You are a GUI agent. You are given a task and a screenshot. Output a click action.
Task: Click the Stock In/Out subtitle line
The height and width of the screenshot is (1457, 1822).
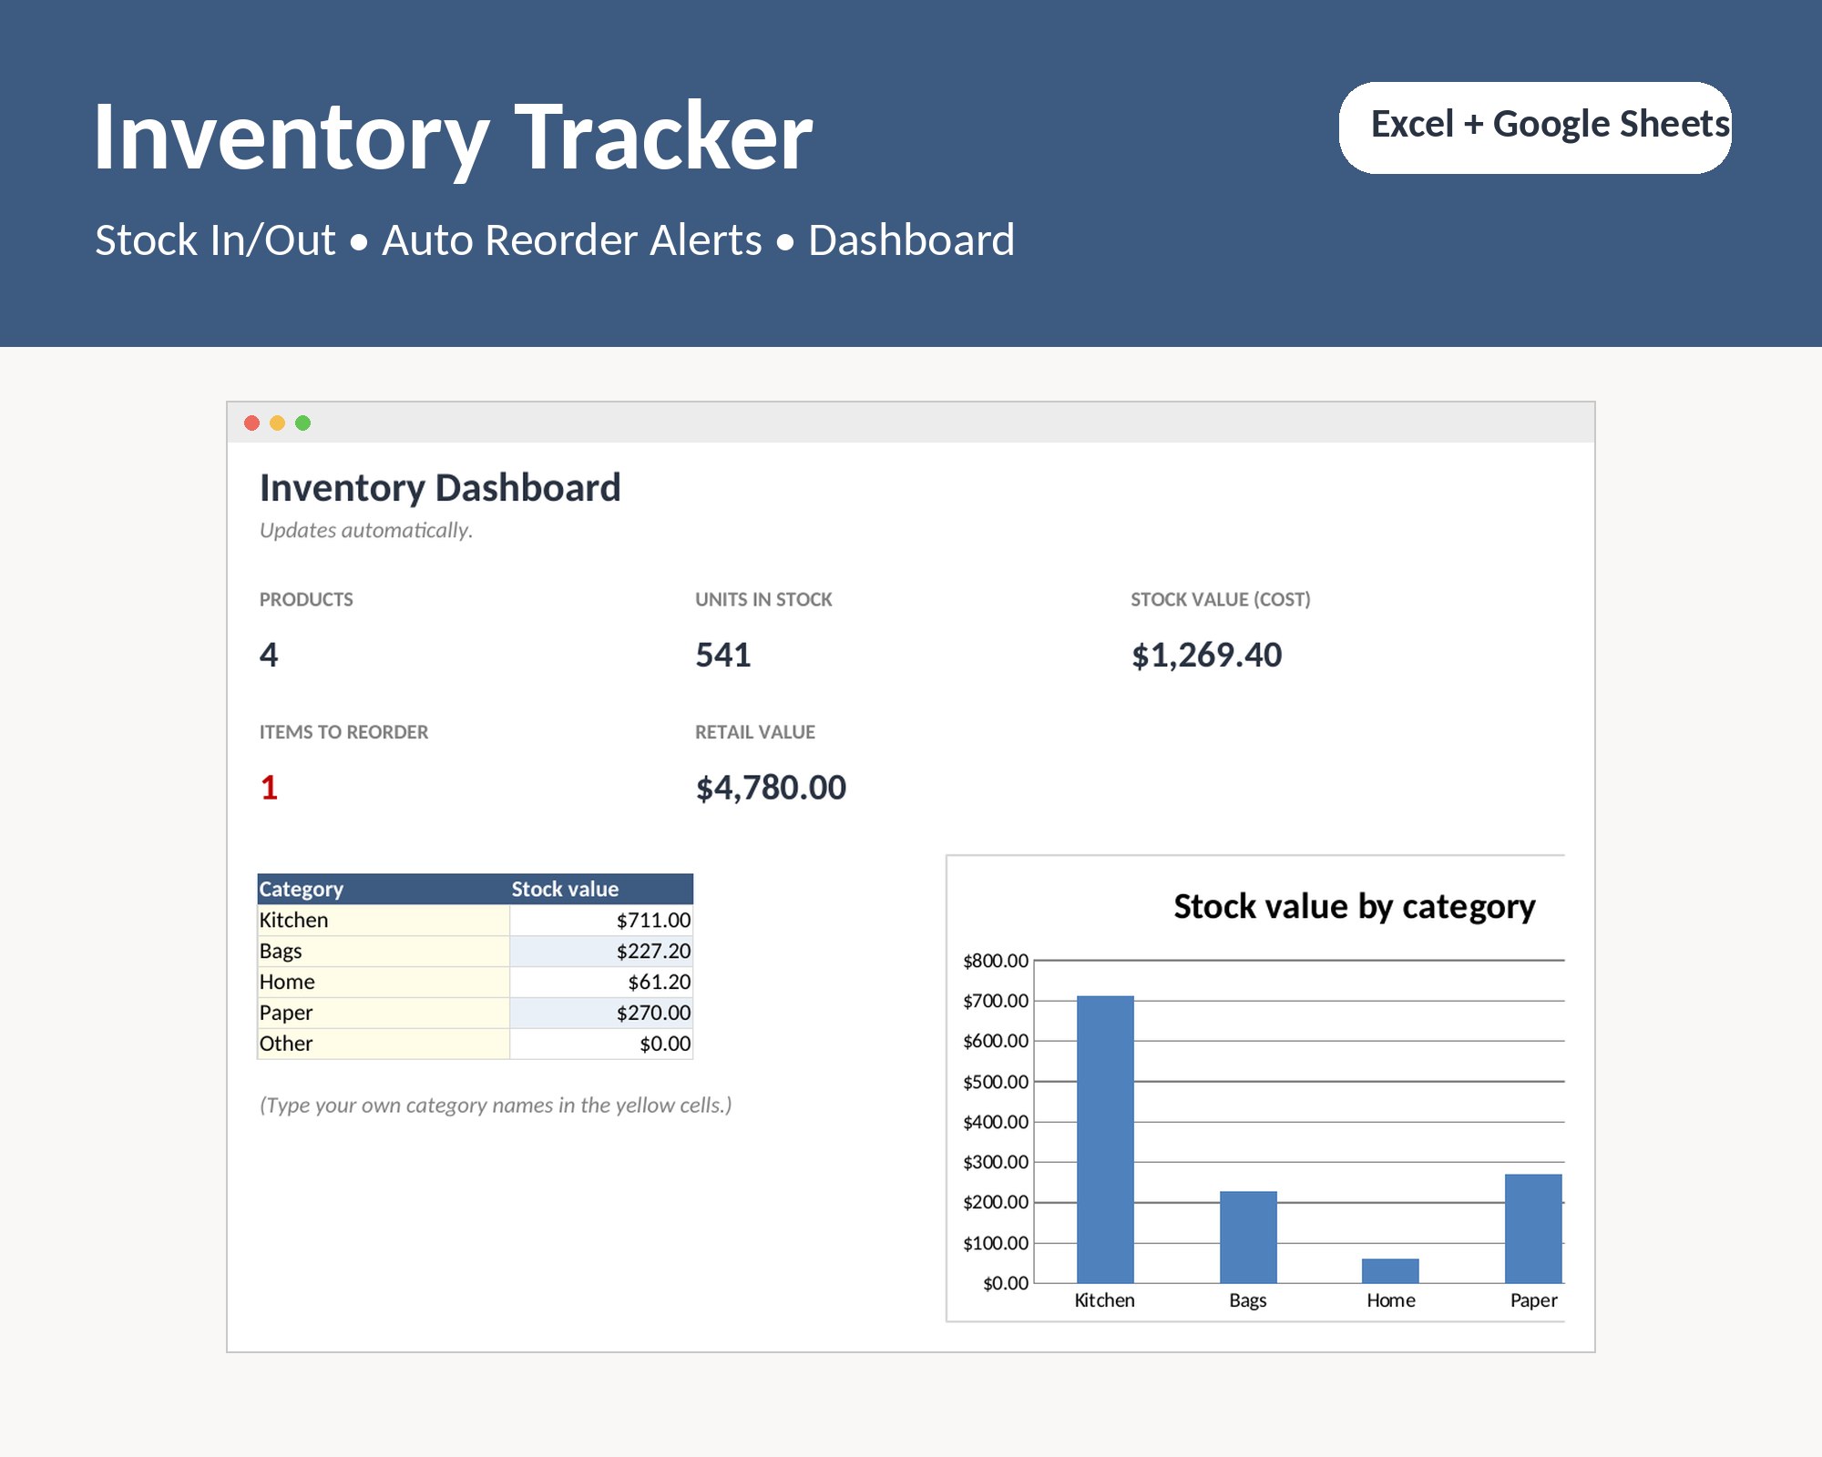coord(555,240)
